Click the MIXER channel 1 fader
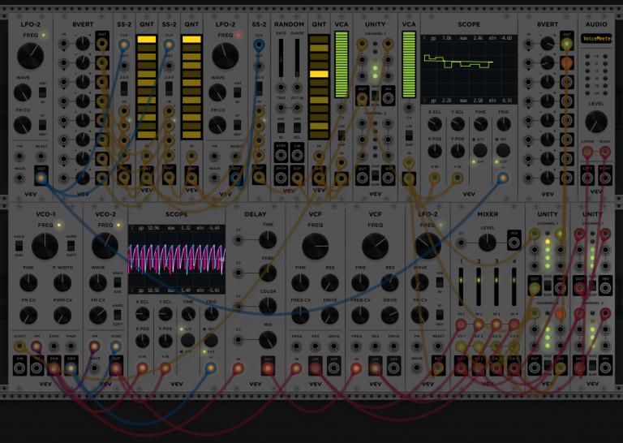Image resolution: width=623 pixels, height=443 pixels. [x=461, y=286]
